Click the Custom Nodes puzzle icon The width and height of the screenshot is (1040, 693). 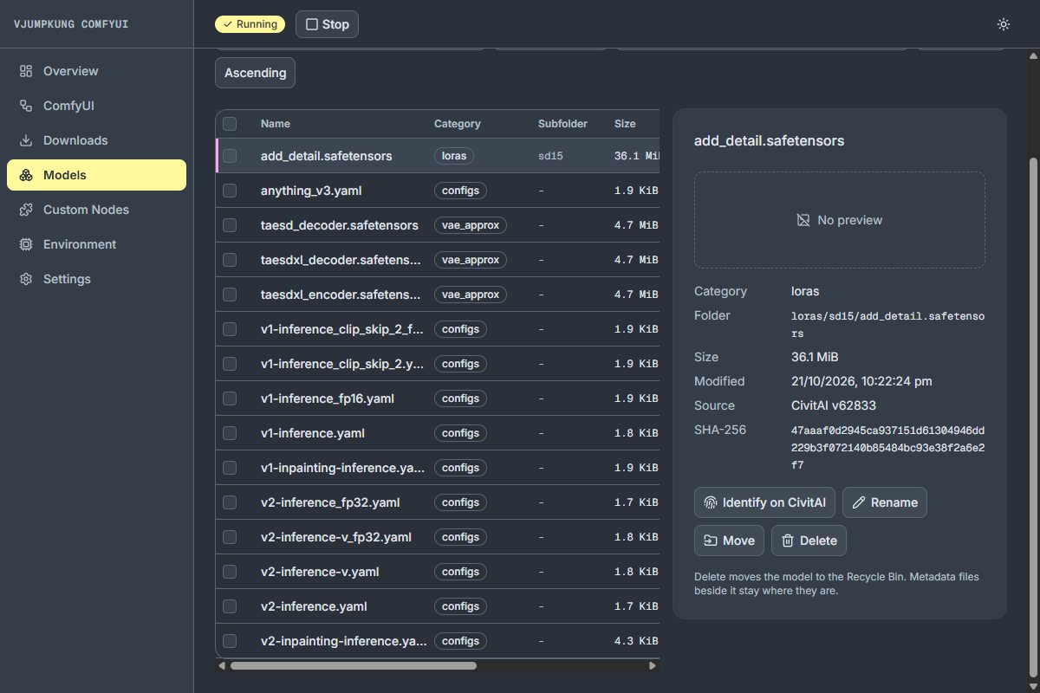coord(26,210)
